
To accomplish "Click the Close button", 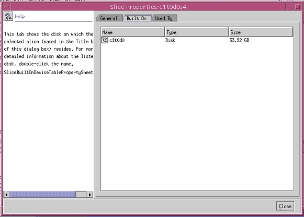I will pyautogui.click(x=285, y=207).
